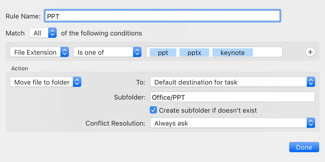This screenshot has height=162, width=325.
Task: Open the Always ask conflict dropdown
Action: [x=233, y=123]
